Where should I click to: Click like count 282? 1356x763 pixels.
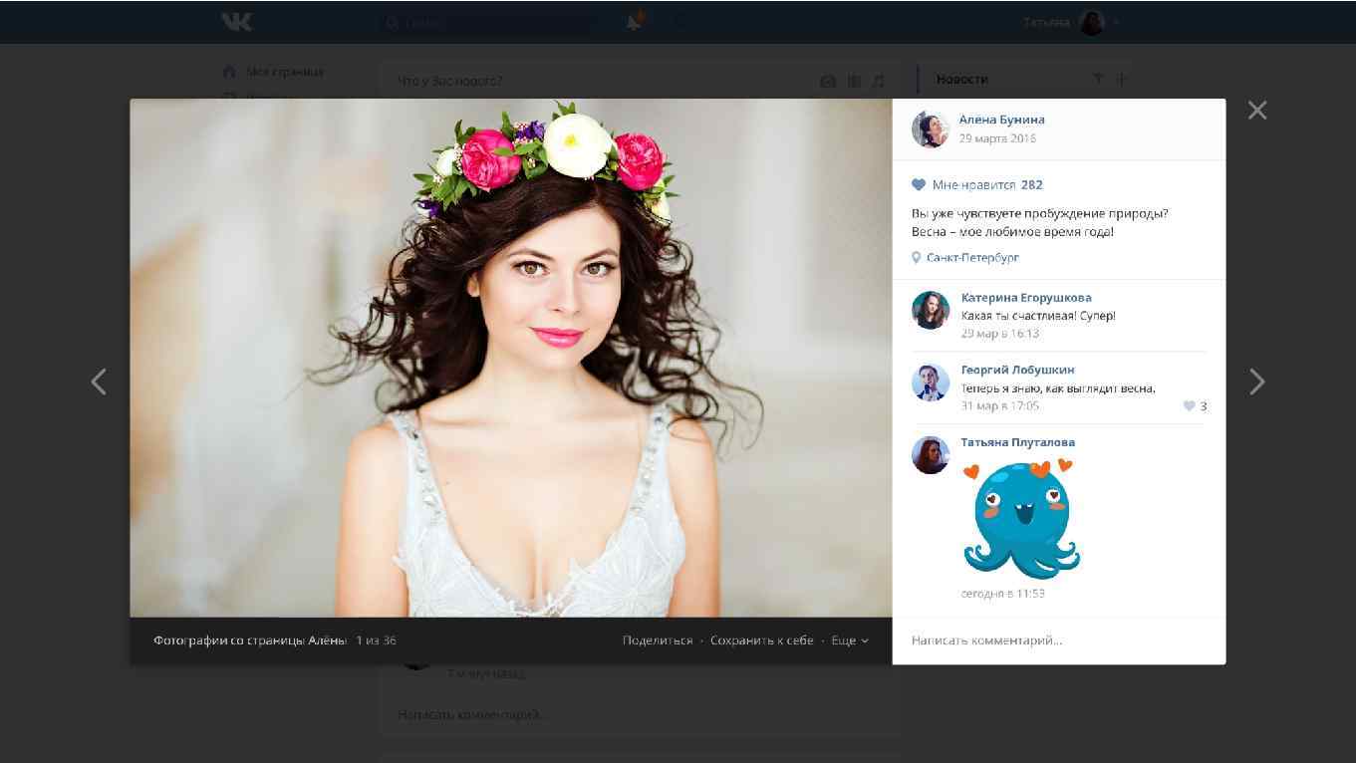tap(1032, 185)
